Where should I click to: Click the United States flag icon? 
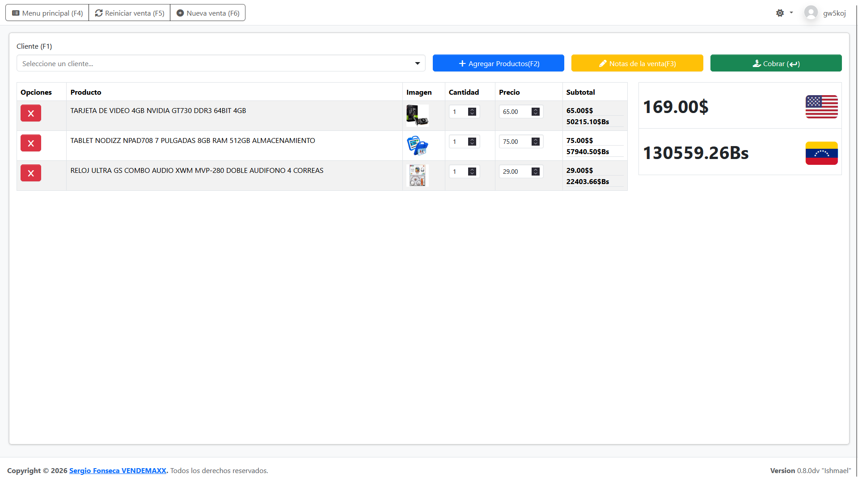(x=821, y=107)
